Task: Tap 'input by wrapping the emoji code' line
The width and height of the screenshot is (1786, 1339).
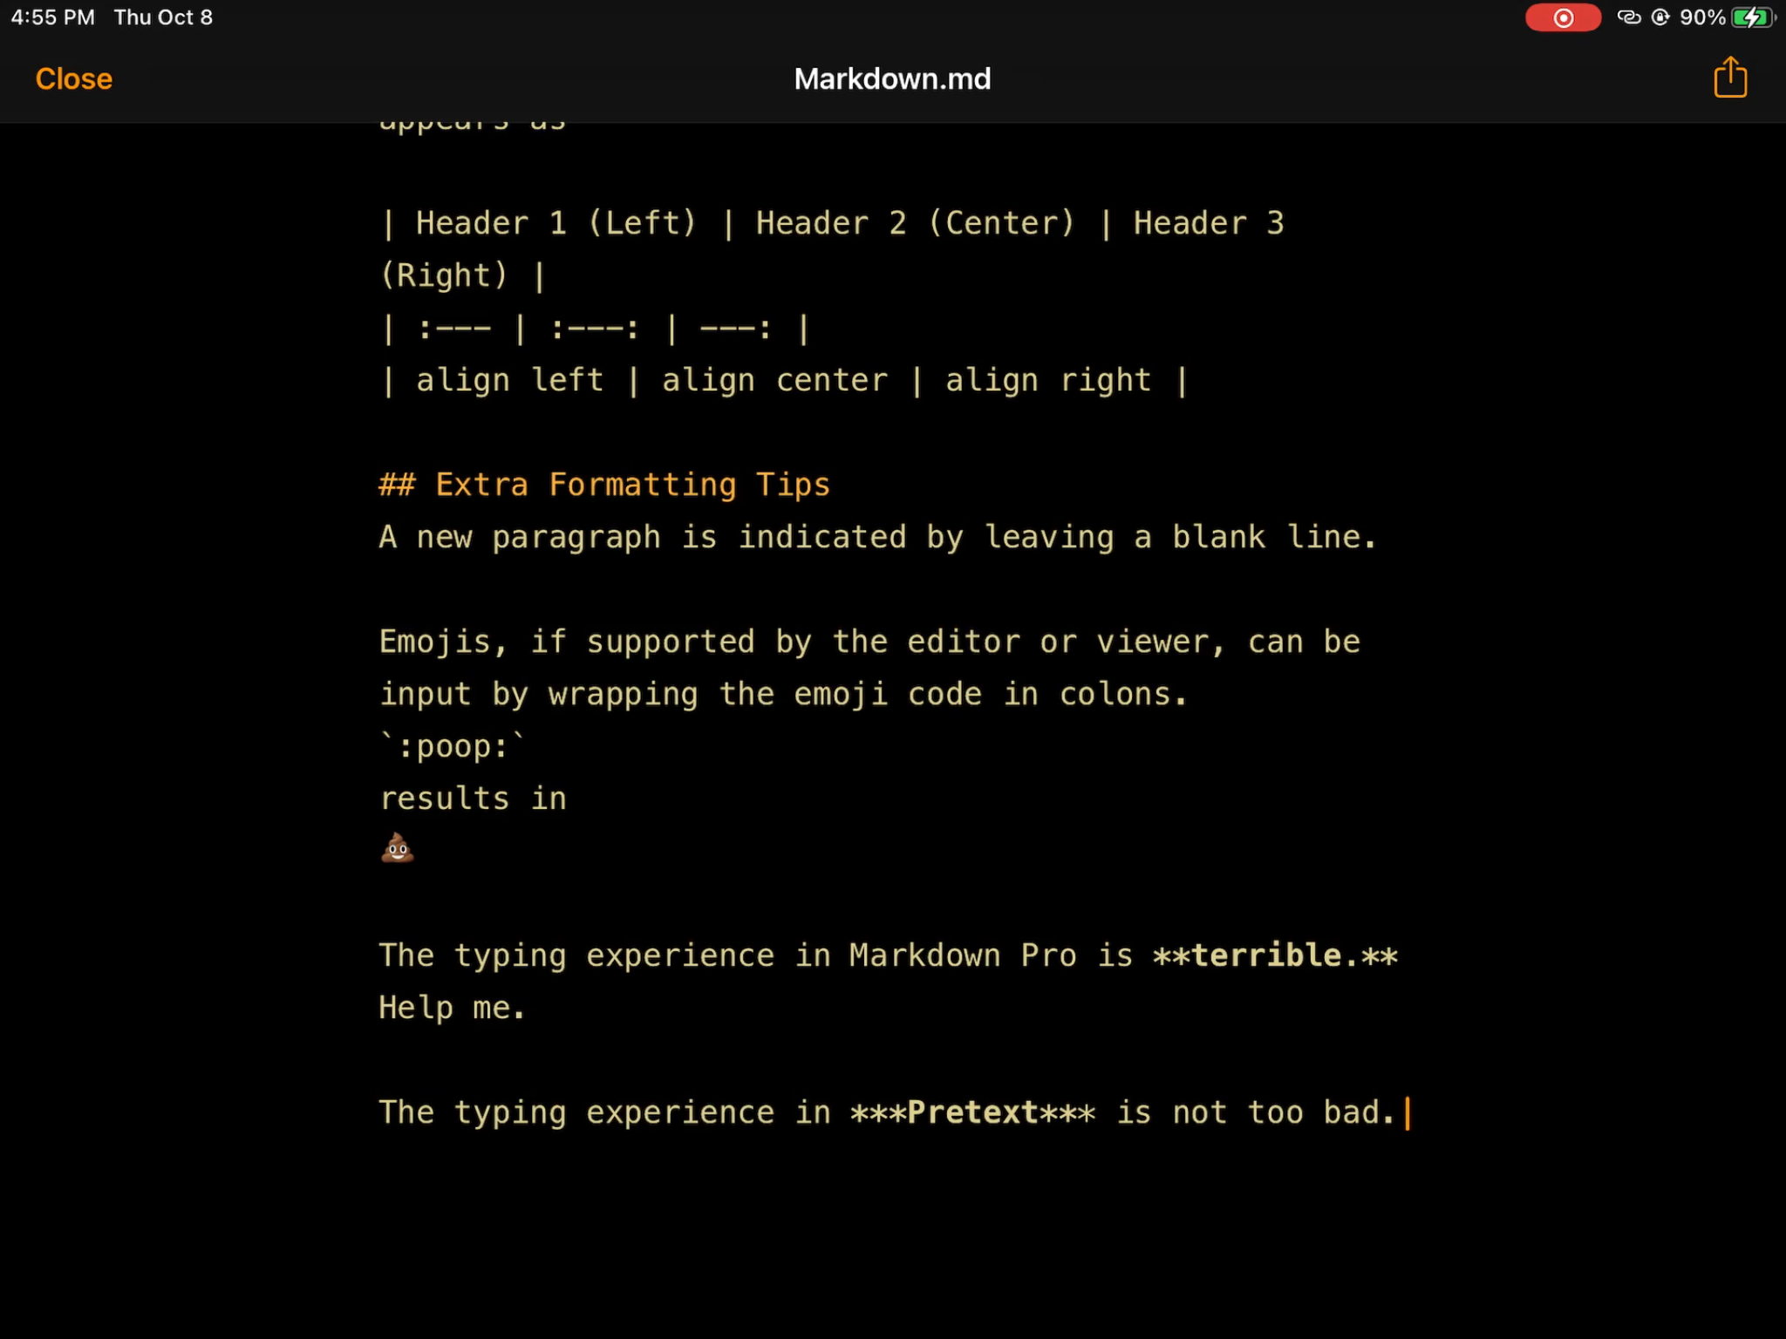Action: tap(783, 694)
